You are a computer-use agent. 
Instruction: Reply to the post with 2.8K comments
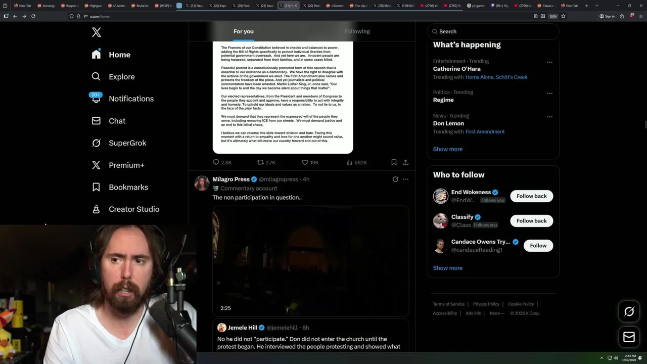222,162
